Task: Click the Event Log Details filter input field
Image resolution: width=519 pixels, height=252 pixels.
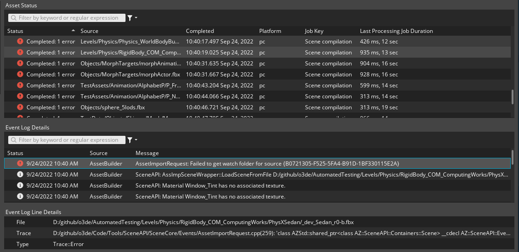Action: (69, 140)
